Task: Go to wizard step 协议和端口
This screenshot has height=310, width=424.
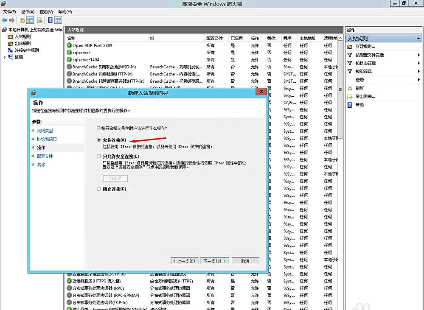Action: click(47, 139)
